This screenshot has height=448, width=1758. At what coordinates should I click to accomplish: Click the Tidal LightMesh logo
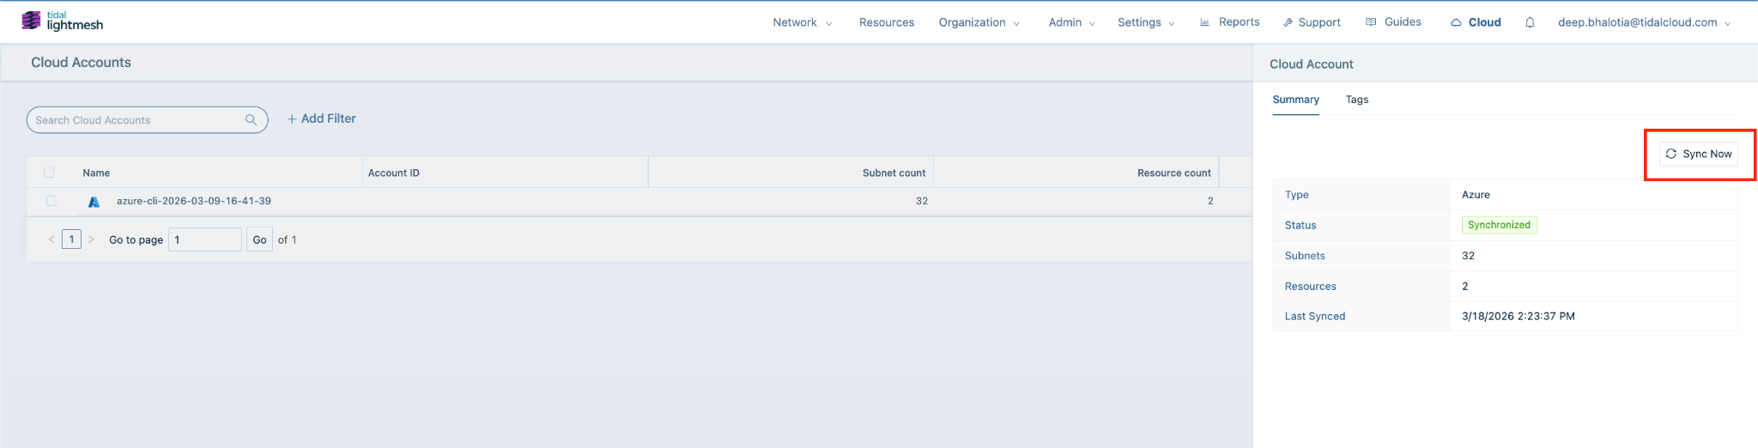[62, 21]
